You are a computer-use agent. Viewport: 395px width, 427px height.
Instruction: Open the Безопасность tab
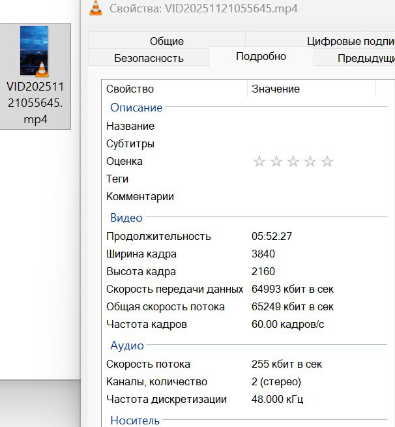(x=149, y=58)
